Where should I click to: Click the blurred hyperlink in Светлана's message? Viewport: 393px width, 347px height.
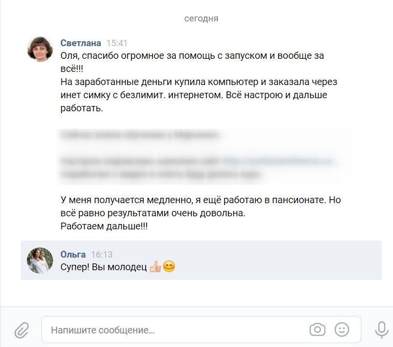(277, 160)
